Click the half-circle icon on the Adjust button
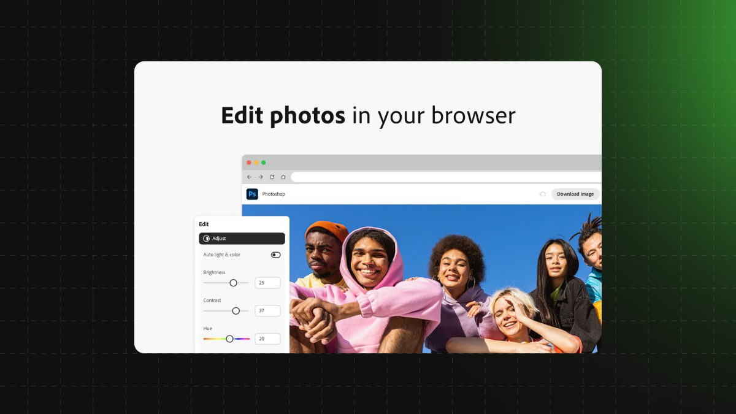Screen dimensions: 736x414 click(x=207, y=239)
